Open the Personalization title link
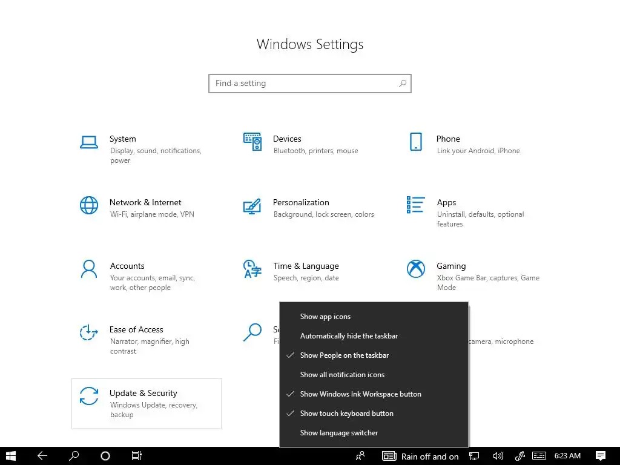620x465 pixels. 301,202
